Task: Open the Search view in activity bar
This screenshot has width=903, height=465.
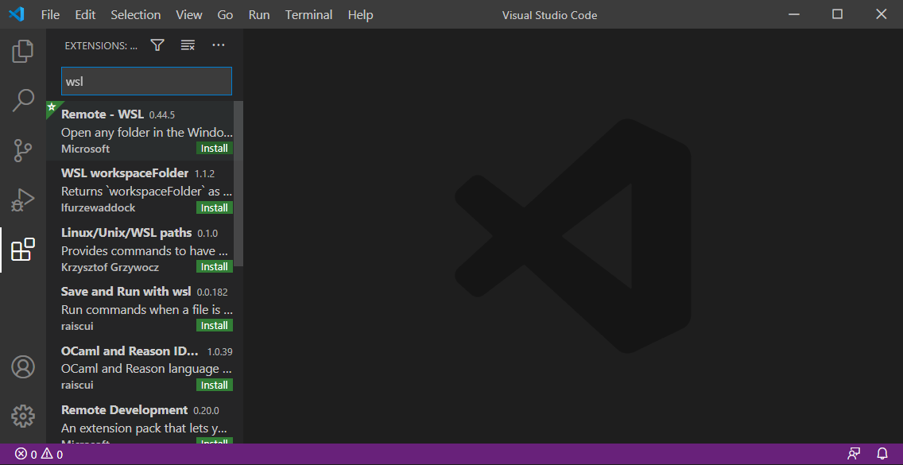Action: pos(23,101)
